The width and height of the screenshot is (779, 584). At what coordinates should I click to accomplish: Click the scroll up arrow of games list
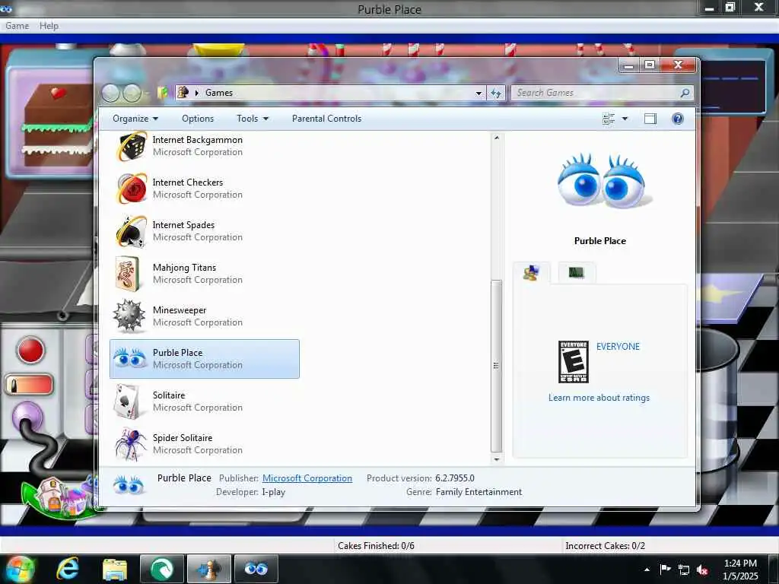pos(496,138)
